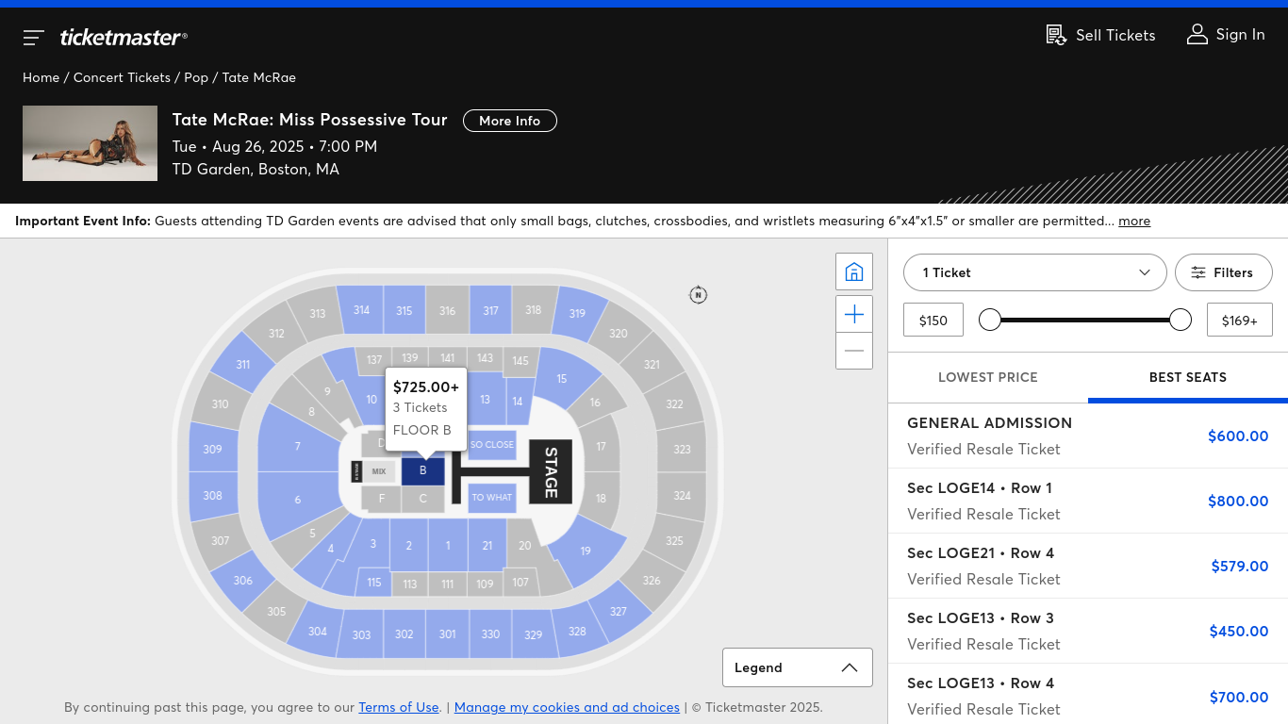Click the $150 minimum price field
The image size is (1288, 724).
933,320
